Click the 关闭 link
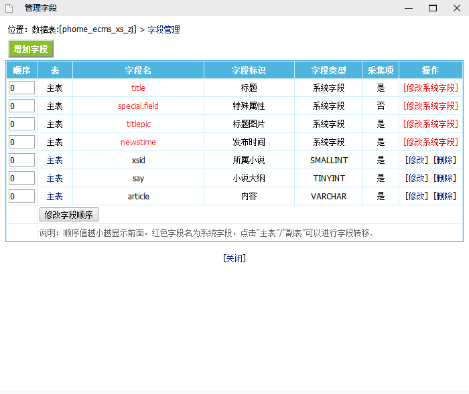This screenshot has height=394, width=469. 234,259
